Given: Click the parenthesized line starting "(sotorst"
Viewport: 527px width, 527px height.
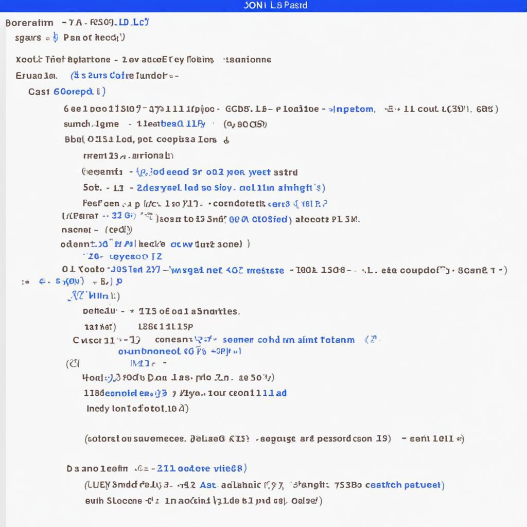Looking at the screenshot, I should click(x=274, y=438).
